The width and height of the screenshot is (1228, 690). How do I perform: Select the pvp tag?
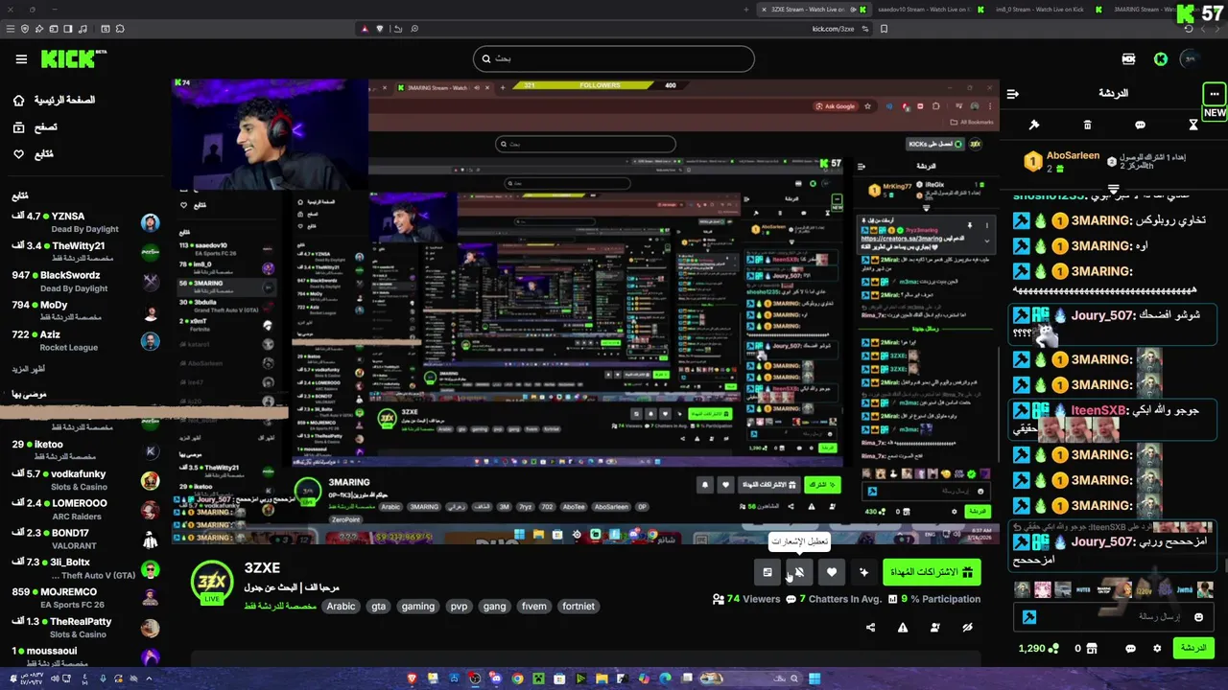[459, 606]
